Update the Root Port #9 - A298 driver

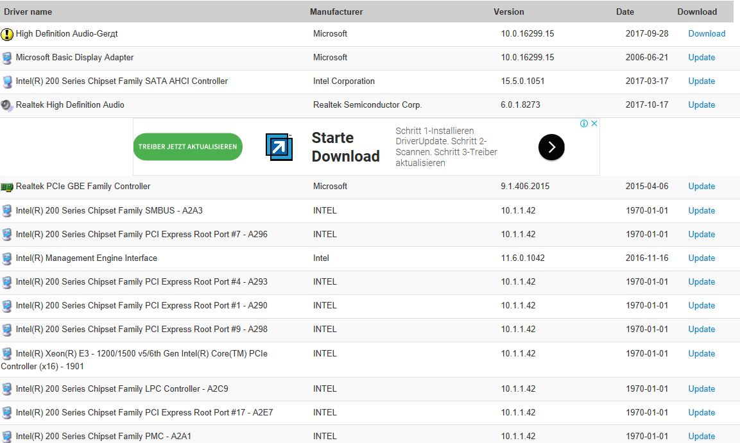pos(701,329)
